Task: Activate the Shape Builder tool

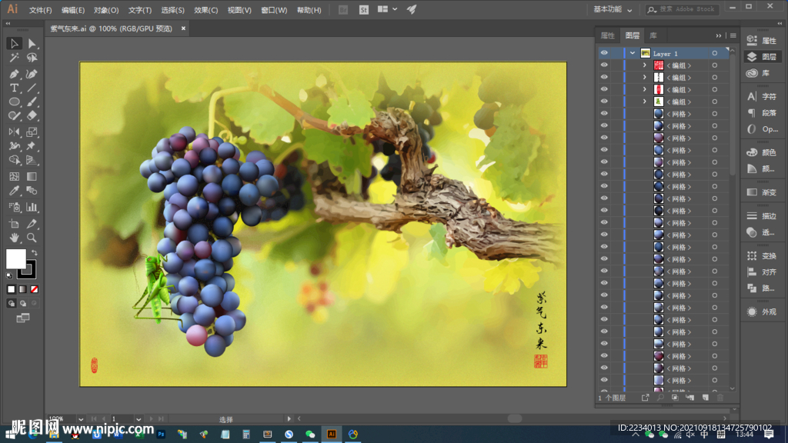Action: (14, 160)
